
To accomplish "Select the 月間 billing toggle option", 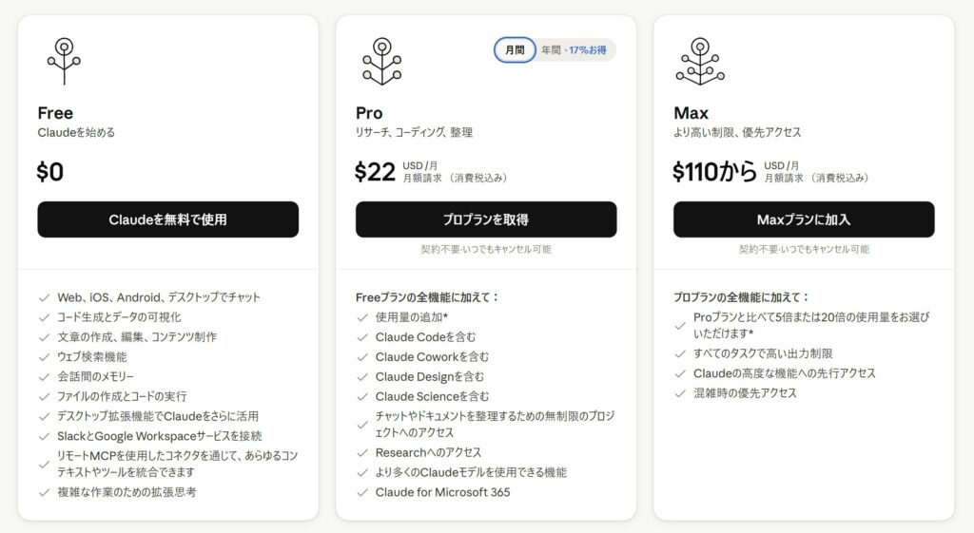I will (515, 50).
